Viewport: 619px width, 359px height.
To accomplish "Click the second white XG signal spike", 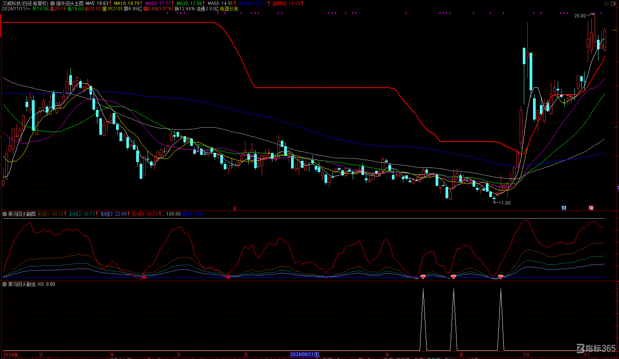I will coord(454,320).
